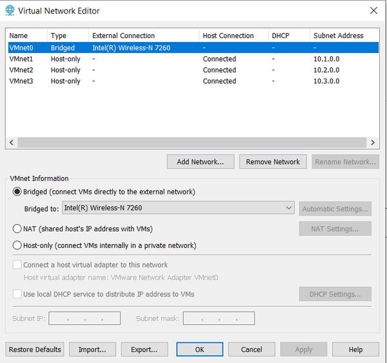This screenshot has width=387, height=363.
Task: Click the Virtual Network Editor globe icon
Action: click(10, 11)
